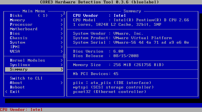Expand the Syslinux row chevron
202x112 pixels.
pos(61,65)
